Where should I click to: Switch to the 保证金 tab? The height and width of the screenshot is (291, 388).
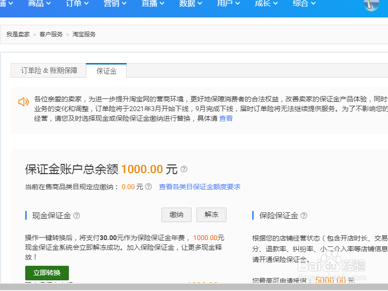(x=106, y=70)
